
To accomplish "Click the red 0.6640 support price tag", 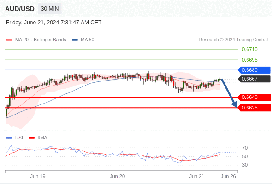I will tap(254, 98).
